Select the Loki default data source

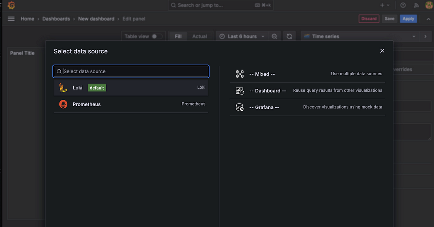(x=131, y=87)
